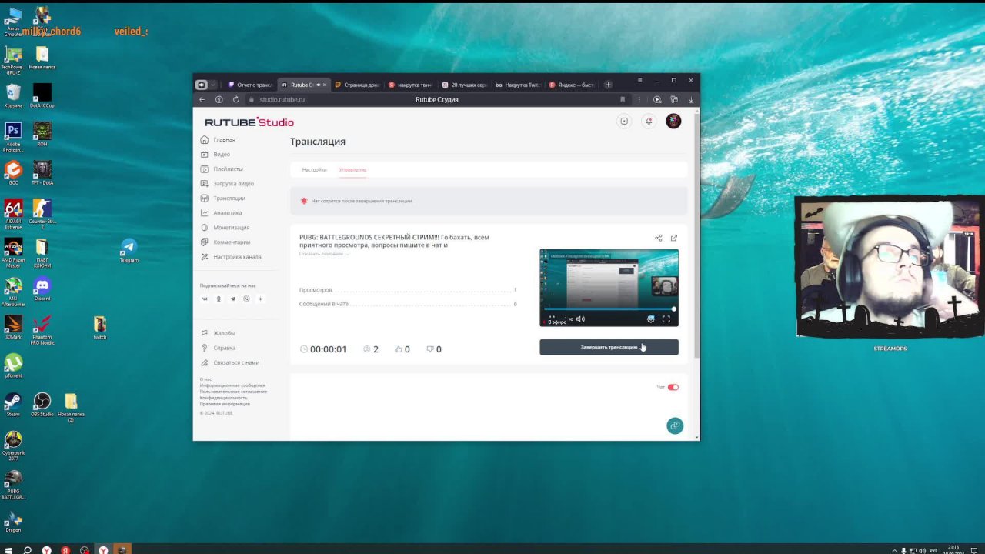985x554 pixels.
Task: Switch to the Отчет о трансляции browser tab
Action: (x=250, y=85)
